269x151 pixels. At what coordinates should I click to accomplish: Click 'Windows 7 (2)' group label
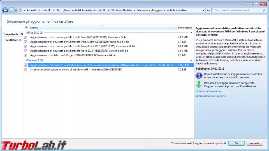coord(34,60)
